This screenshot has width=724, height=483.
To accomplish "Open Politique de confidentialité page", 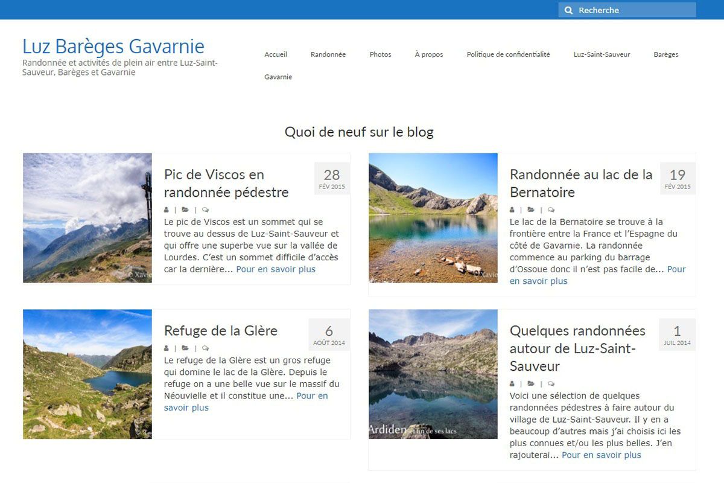I will 508,54.
